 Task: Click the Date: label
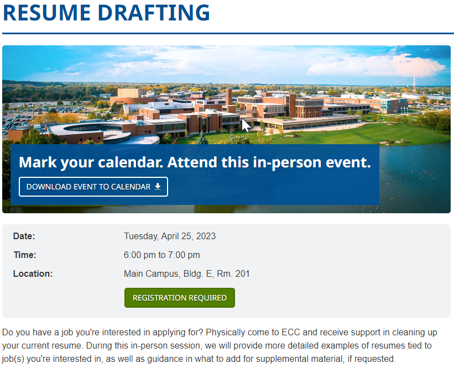point(24,236)
